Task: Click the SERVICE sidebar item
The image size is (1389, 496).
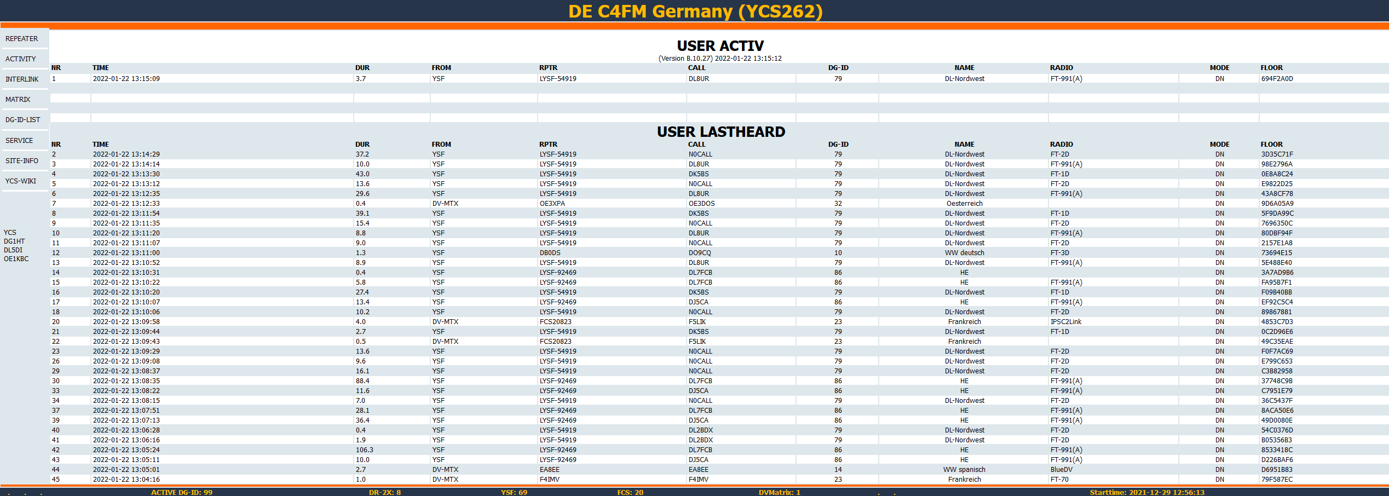Action: 19,141
